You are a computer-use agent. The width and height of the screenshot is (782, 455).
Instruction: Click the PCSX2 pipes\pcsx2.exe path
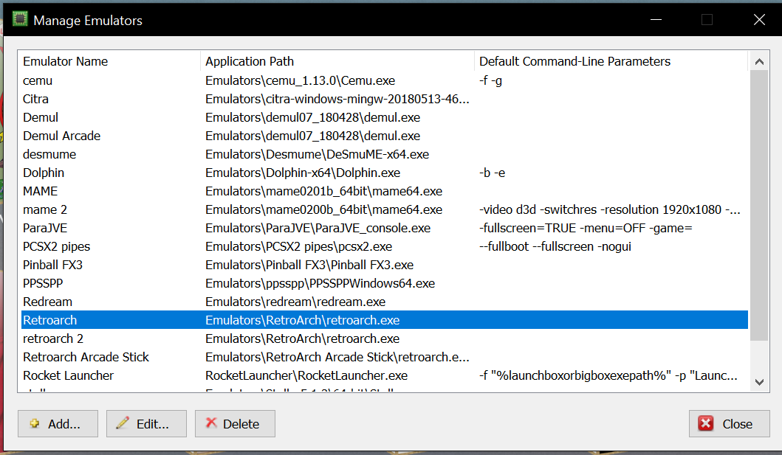pyautogui.click(x=299, y=246)
